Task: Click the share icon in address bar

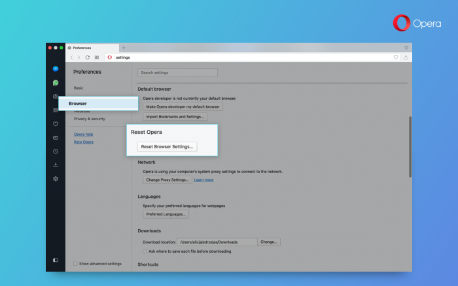Action: click(x=406, y=57)
